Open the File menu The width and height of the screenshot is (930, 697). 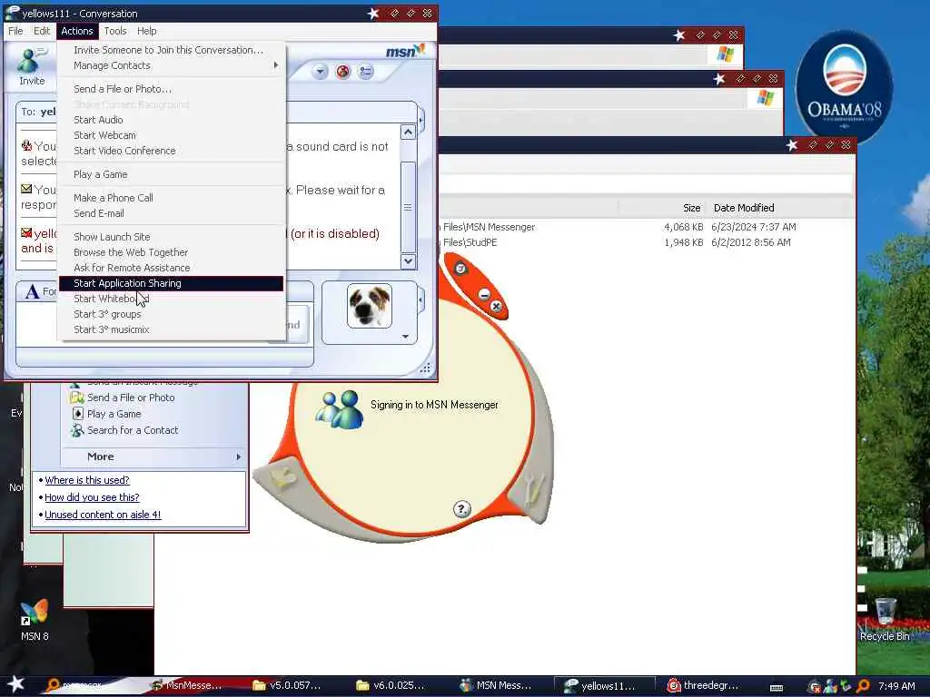[15, 31]
